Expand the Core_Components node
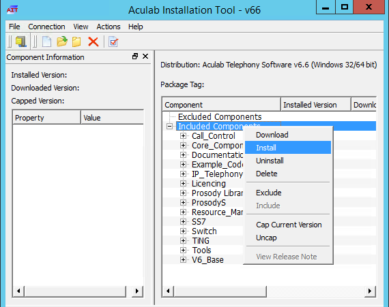 [183, 145]
